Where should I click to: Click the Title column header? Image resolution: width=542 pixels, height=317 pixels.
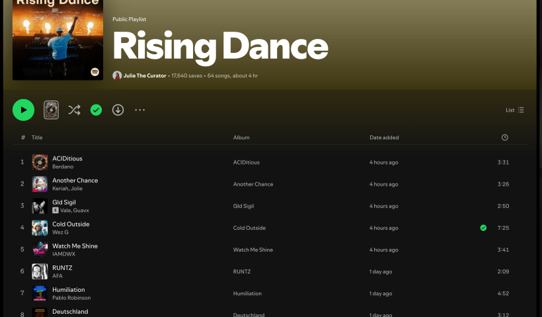coord(37,137)
